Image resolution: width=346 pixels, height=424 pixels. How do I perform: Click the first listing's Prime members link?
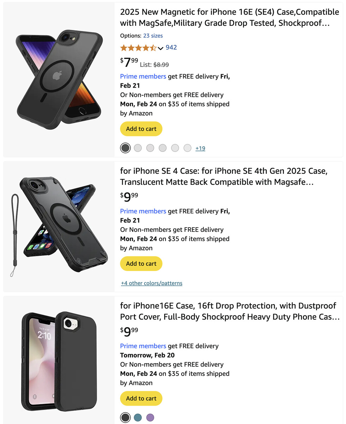143,76
